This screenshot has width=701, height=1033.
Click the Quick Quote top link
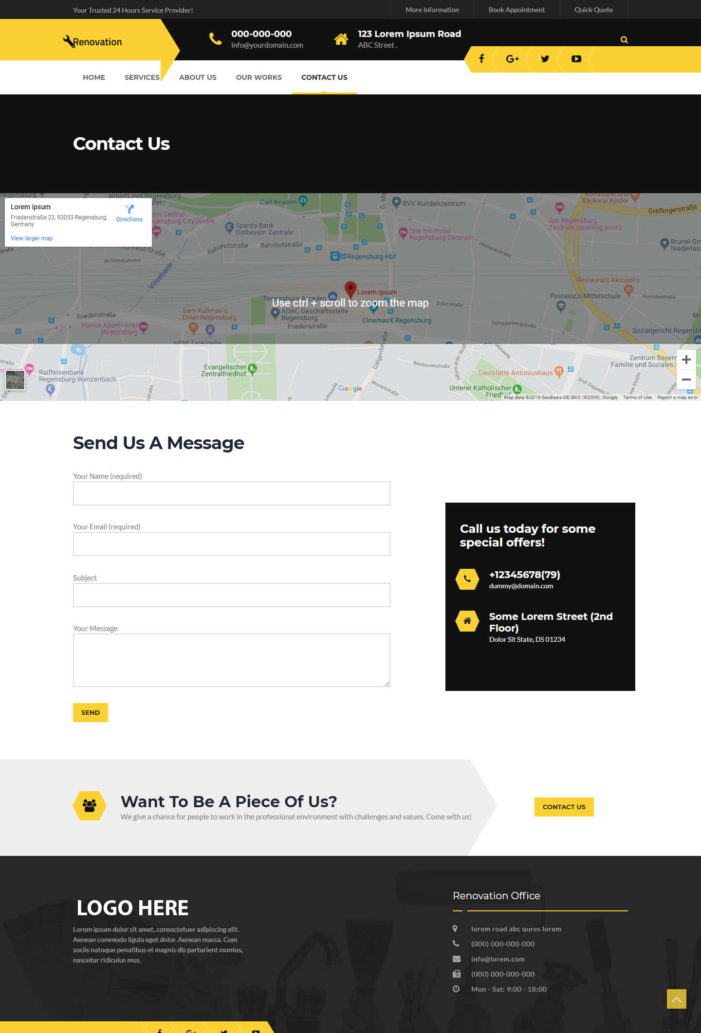[x=593, y=10]
